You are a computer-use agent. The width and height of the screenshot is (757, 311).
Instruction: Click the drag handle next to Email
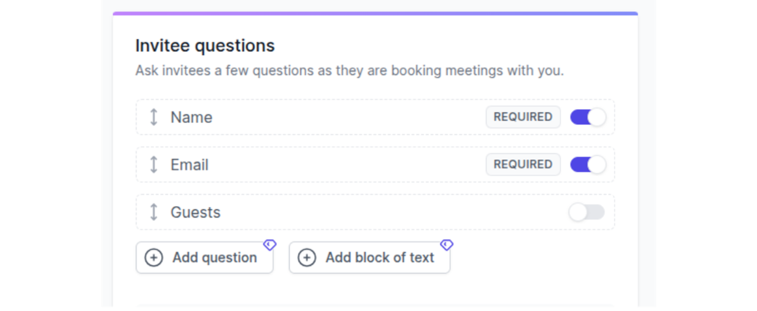point(153,165)
